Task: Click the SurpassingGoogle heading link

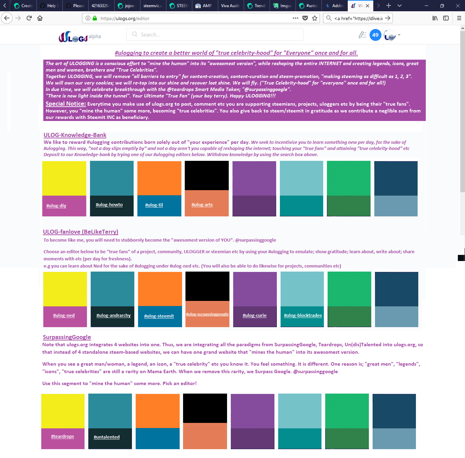Action: [67, 337]
